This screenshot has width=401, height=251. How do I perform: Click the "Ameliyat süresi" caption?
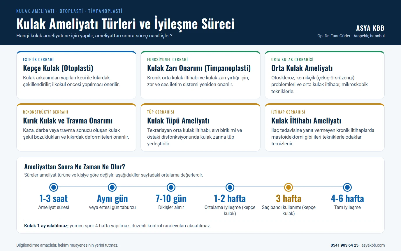[x=54, y=208]
